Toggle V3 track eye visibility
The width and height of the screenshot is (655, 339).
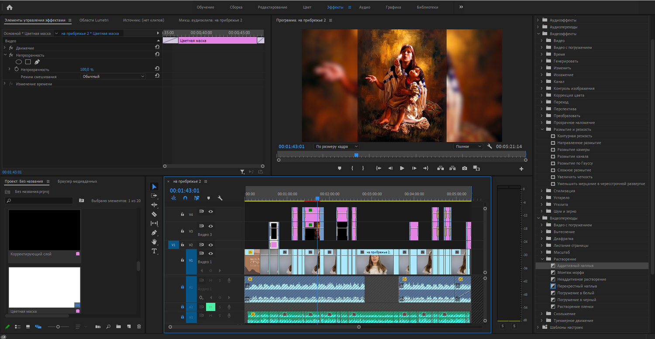210,226
